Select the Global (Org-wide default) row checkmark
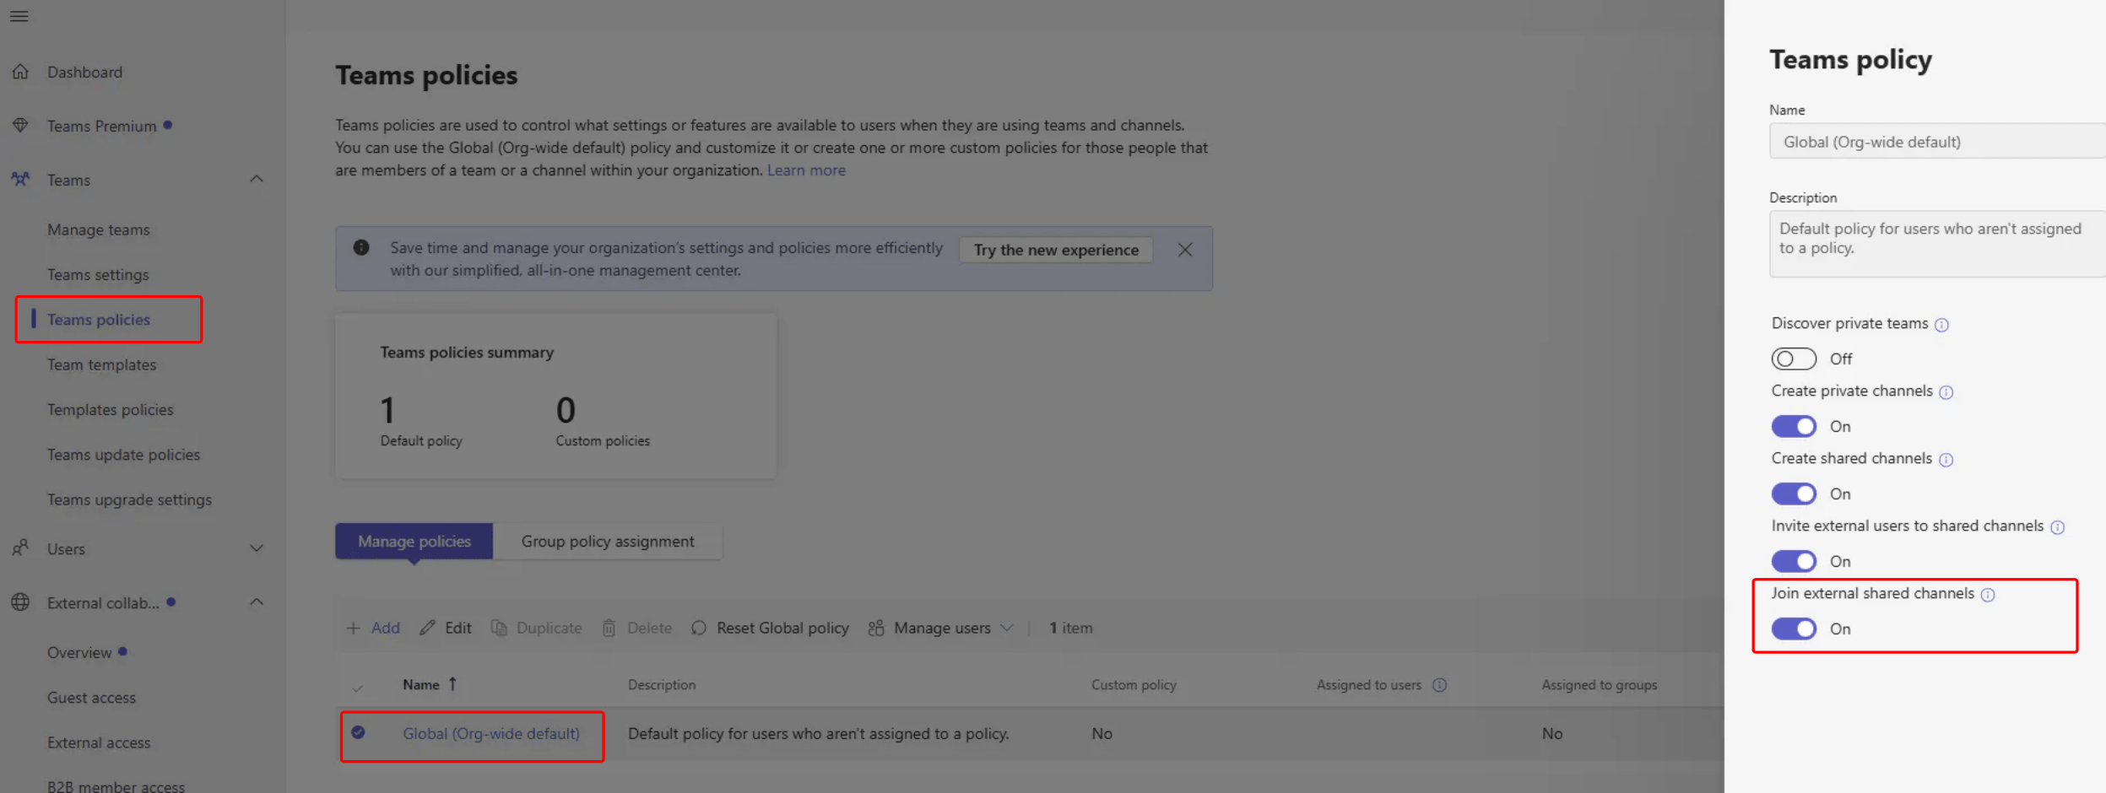 tap(358, 732)
